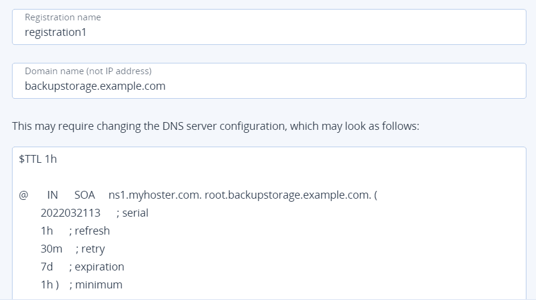Click the 'Domain name (not IP address)' label

tap(88, 71)
